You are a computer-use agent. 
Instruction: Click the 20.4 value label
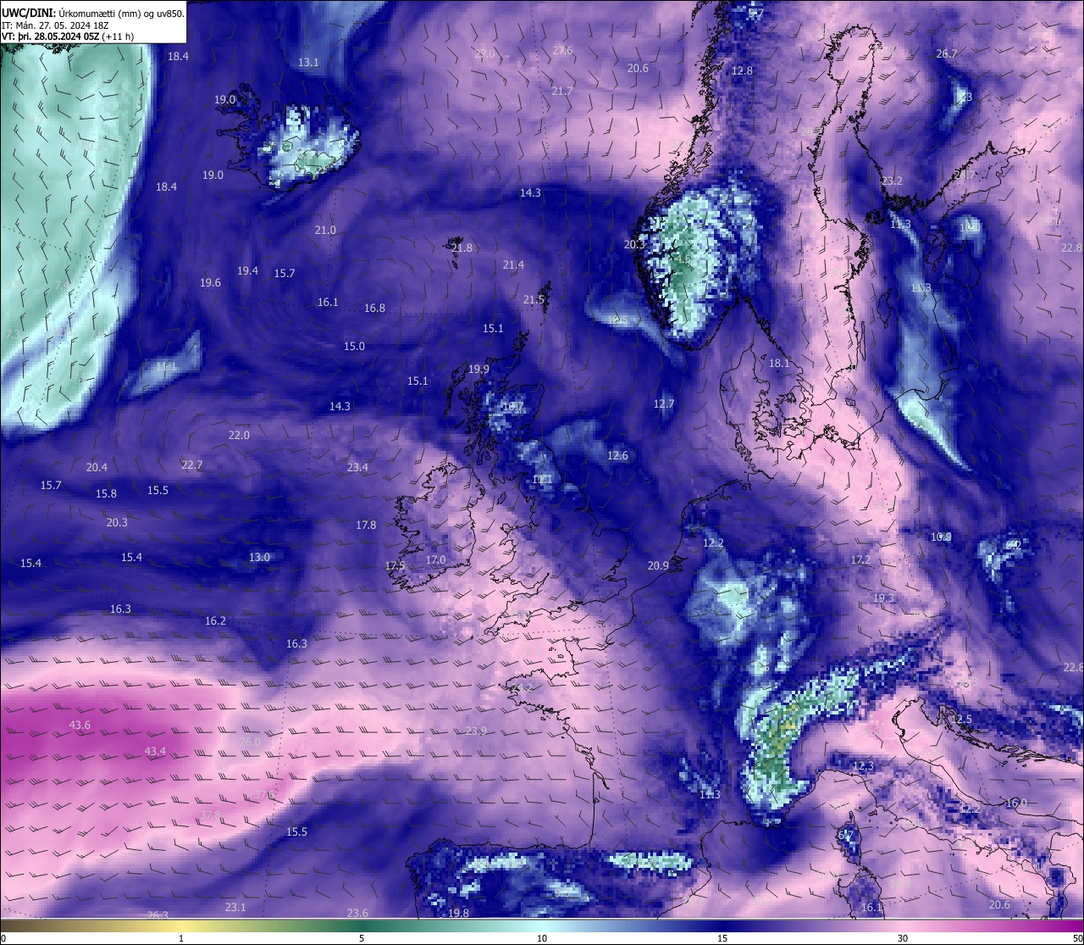tap(97, 468)
